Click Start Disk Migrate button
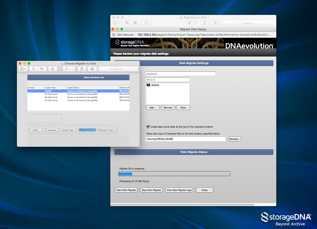Screen dimensions: 317x229 126,190
